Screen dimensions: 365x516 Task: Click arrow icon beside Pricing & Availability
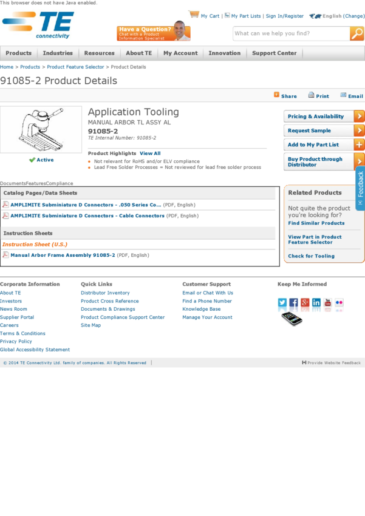(x=359, y=116)
